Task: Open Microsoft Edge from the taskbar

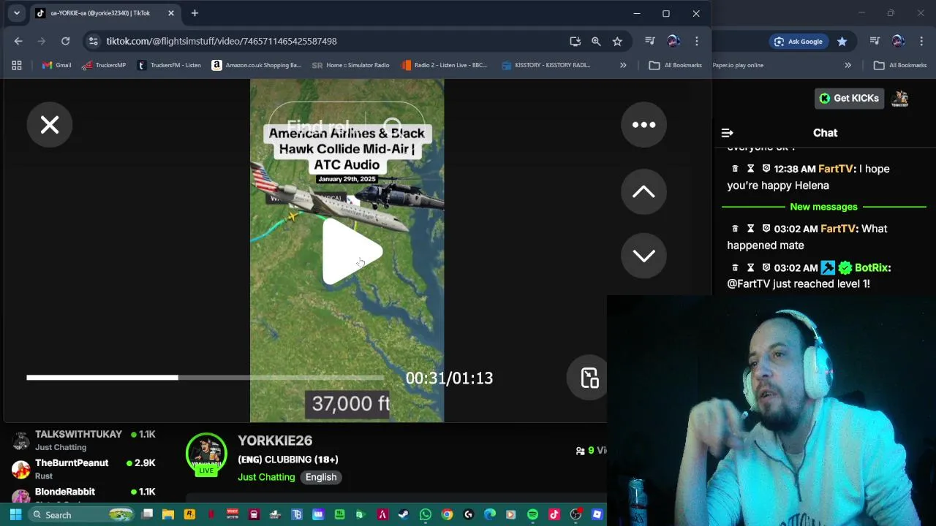Action: pos(490,514)
